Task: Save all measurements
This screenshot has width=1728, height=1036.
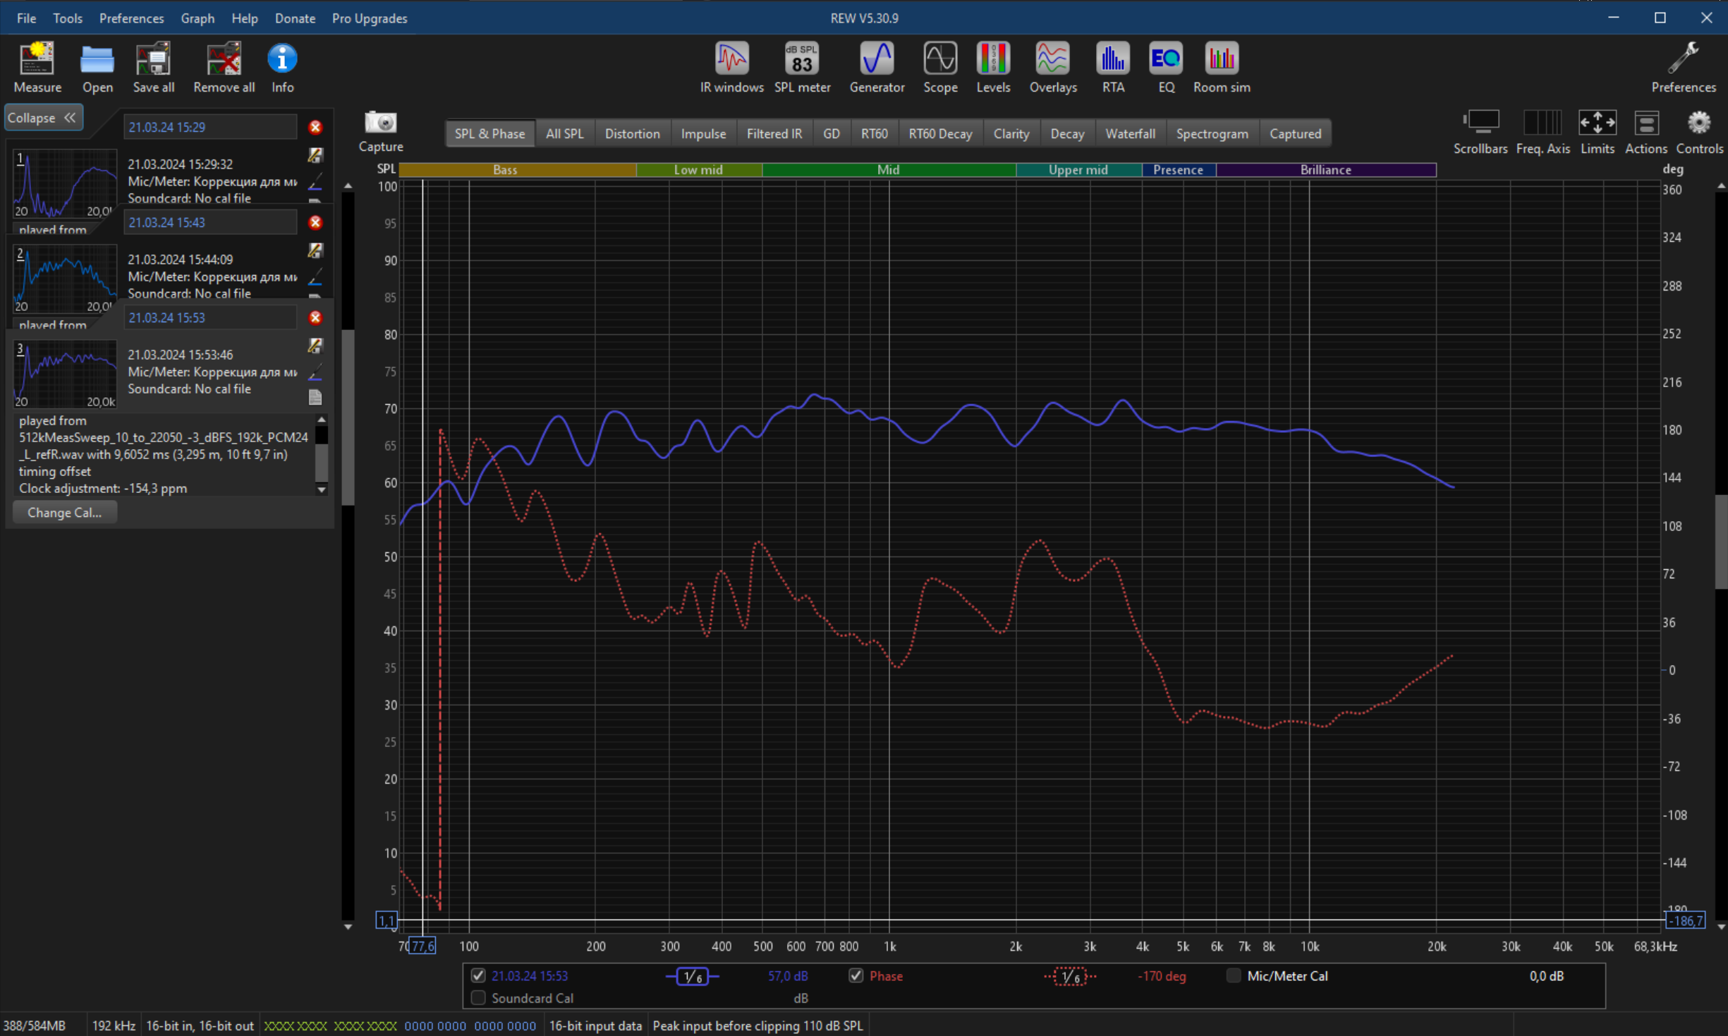Action: click(x=153, y=68)
